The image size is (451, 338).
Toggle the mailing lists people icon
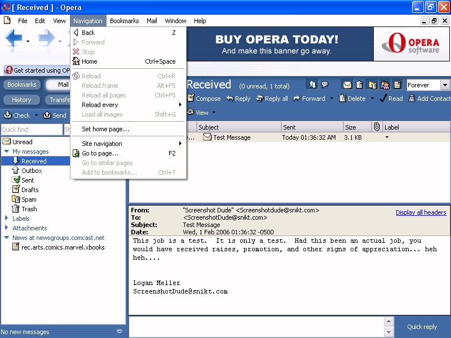pyautogui.click(x=385, y=85)
